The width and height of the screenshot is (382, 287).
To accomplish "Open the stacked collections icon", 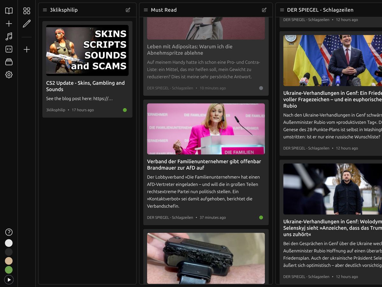I will pyautogui.click(x=9, y=62).
